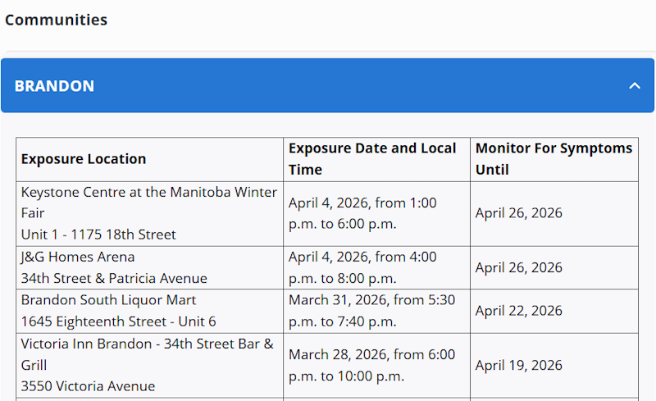Select the J&G Homes Arena location cell

(150, 268)
